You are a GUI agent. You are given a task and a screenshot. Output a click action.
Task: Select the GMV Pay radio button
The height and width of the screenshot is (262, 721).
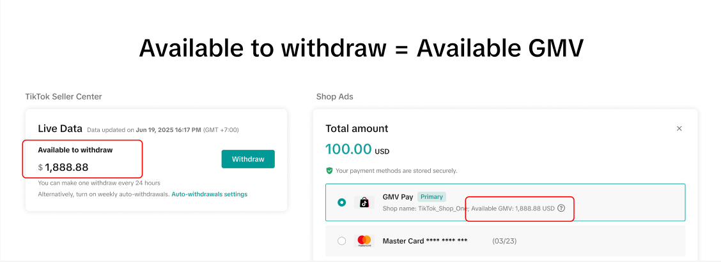tap(342, 202)
